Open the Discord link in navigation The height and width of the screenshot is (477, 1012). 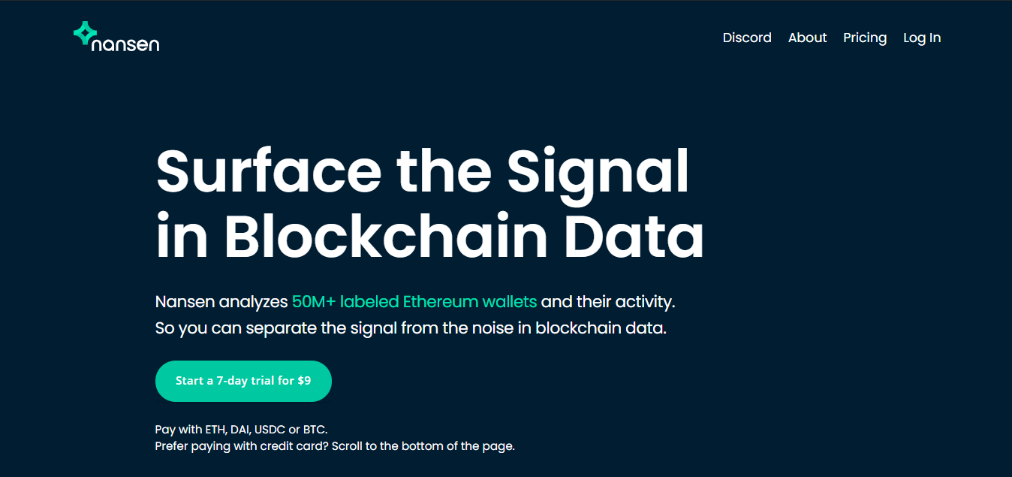[747, 38]
